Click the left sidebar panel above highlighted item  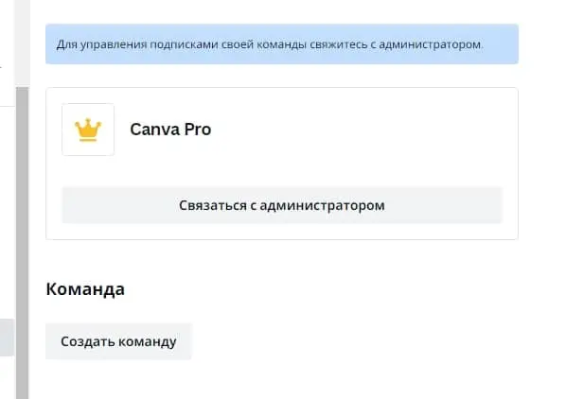tap(7, 213)
